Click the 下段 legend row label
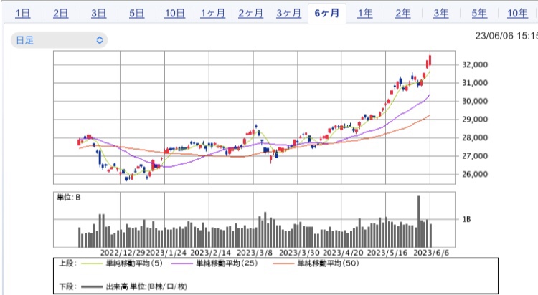538x295 pixels. 67,286
